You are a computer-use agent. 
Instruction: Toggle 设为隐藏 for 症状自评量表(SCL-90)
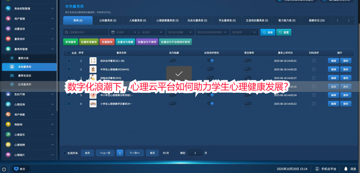coord(173,61)
